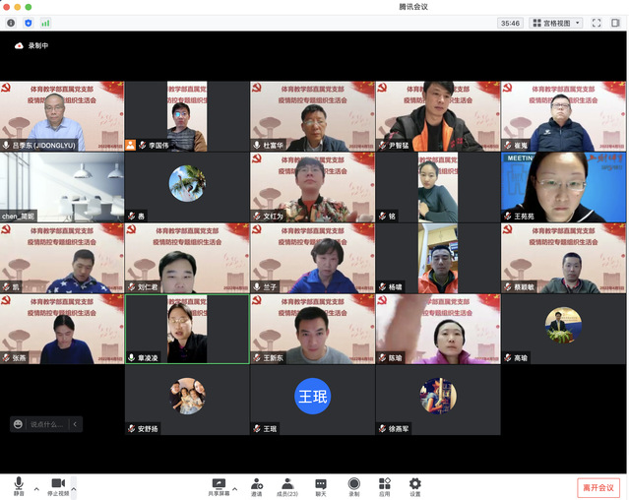Expand video options arrow beside camera
Image resolution: width=629 pixels, height=500 pixels.
tap(73, 487)
